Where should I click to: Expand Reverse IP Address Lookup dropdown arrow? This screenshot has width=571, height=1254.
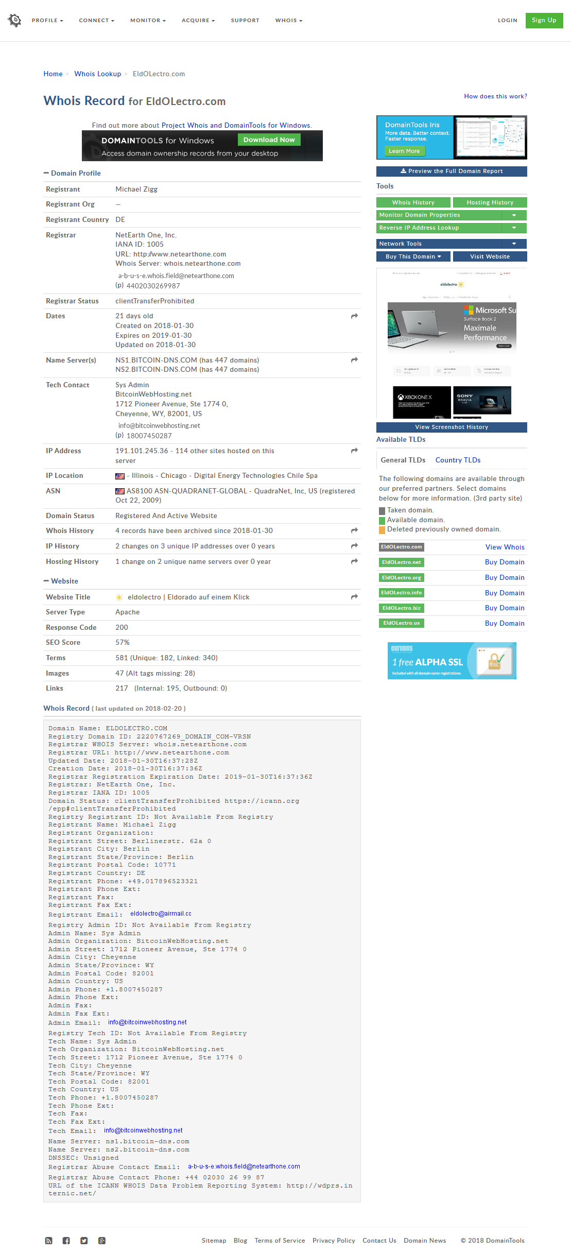pyautogui.click(x=514, y=228)
